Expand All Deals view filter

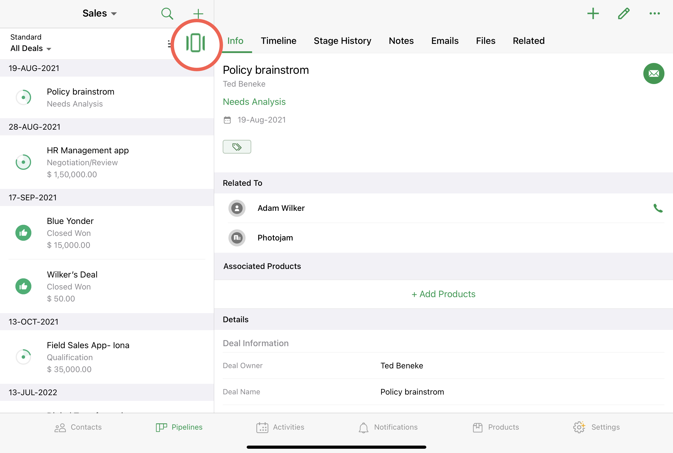click(x=31, y=48)
